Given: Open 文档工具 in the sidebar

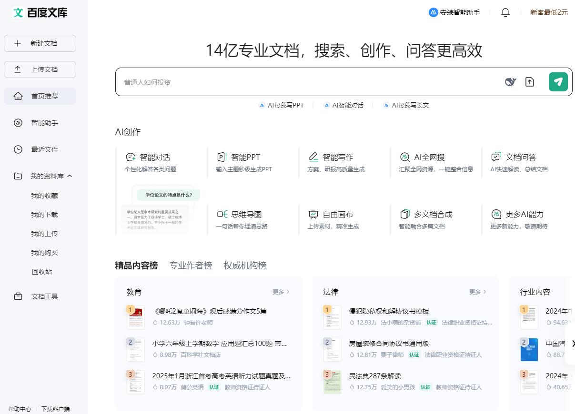Looking at the screenshot, I should click(40, 296).
